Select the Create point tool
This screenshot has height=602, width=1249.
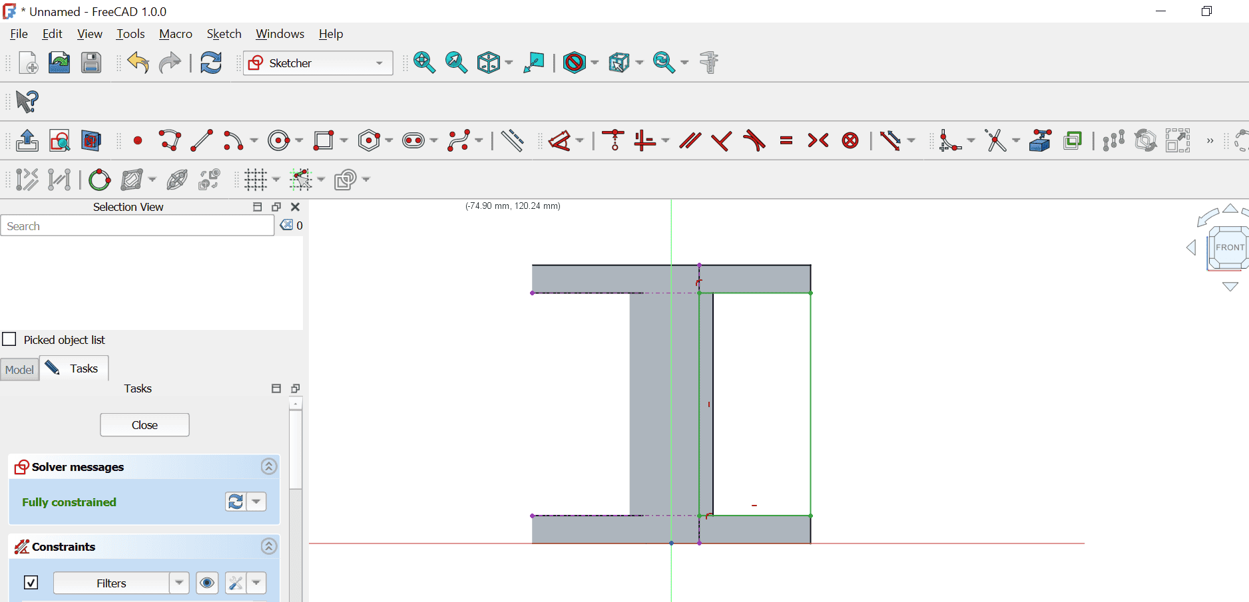point(138,141)
